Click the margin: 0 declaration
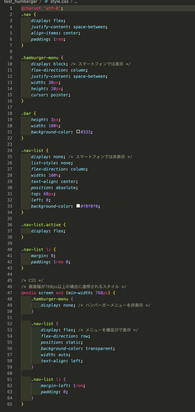The image size is (195, 412). (x=43, y=256)
